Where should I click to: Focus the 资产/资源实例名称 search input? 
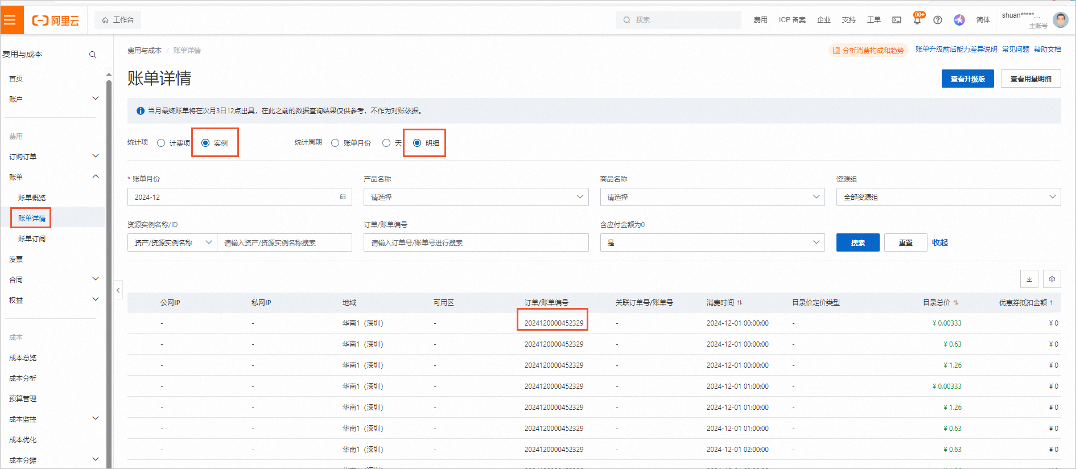(285, 242)
